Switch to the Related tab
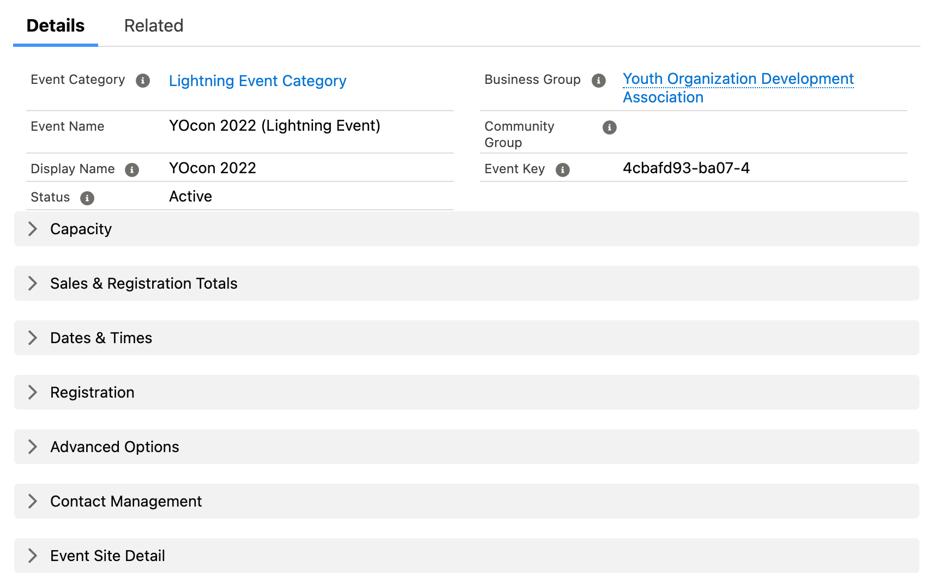This screenshot has height=585, width=927. click(154, 26)
